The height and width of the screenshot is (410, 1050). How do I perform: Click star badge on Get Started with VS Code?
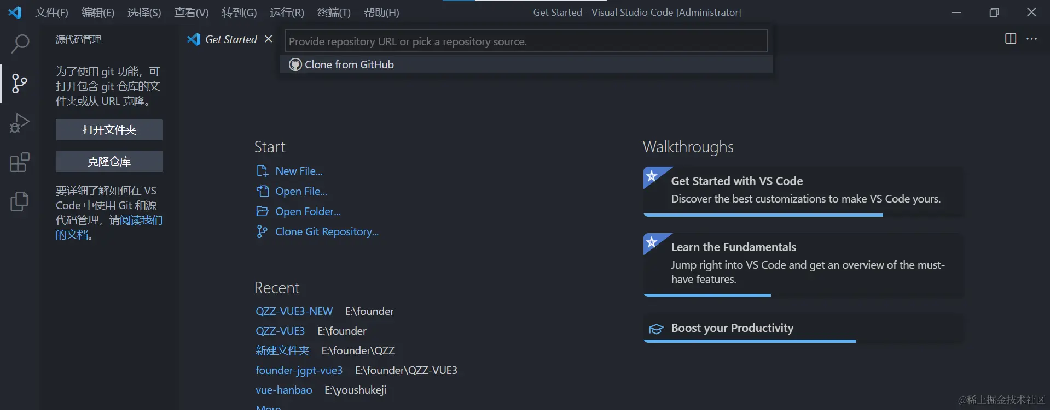pos(652,176)
